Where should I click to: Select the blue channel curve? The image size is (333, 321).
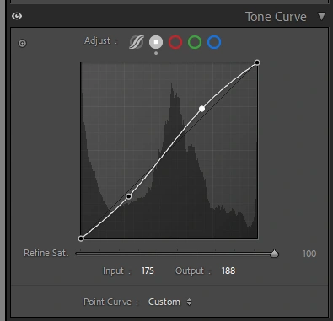(x=214, y=42)
